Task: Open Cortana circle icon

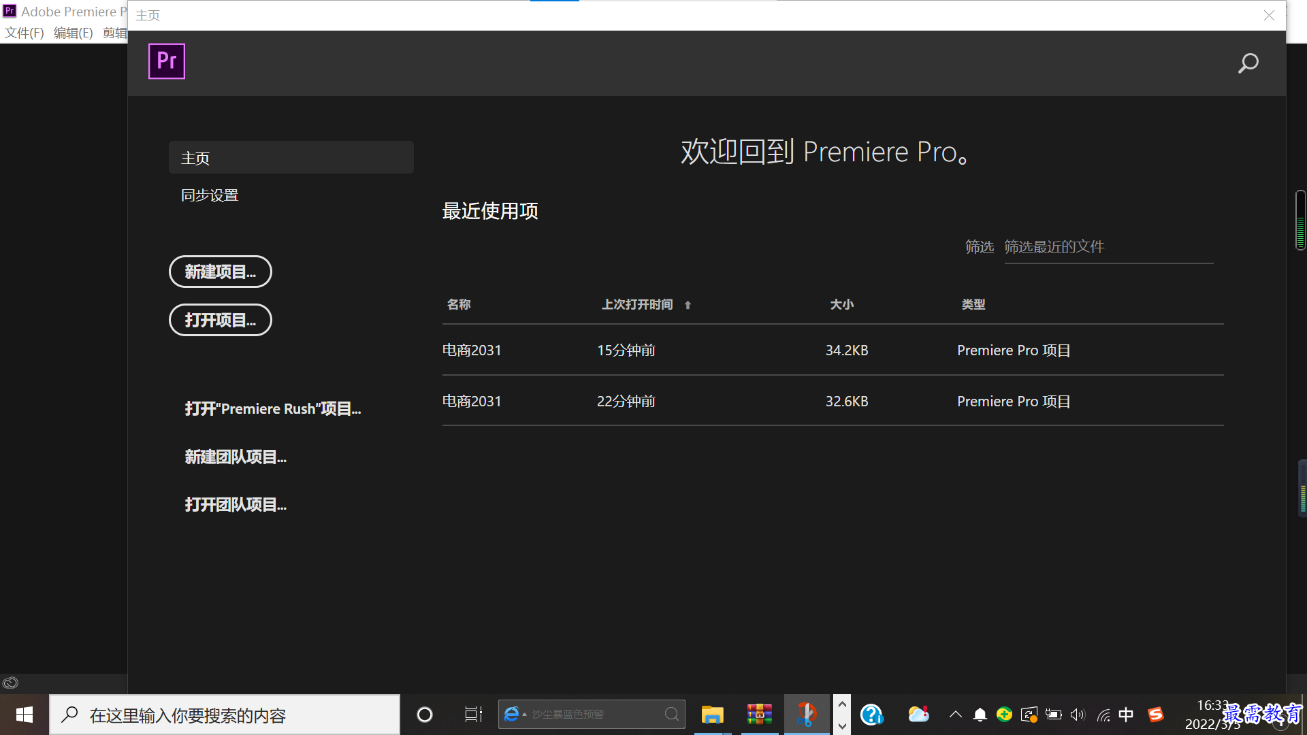Action: 425,715
